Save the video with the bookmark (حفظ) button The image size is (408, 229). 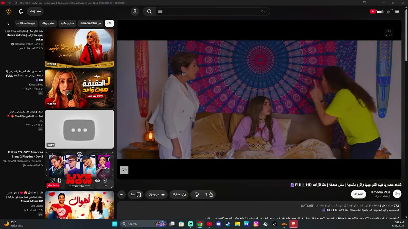tap(136, 195)
